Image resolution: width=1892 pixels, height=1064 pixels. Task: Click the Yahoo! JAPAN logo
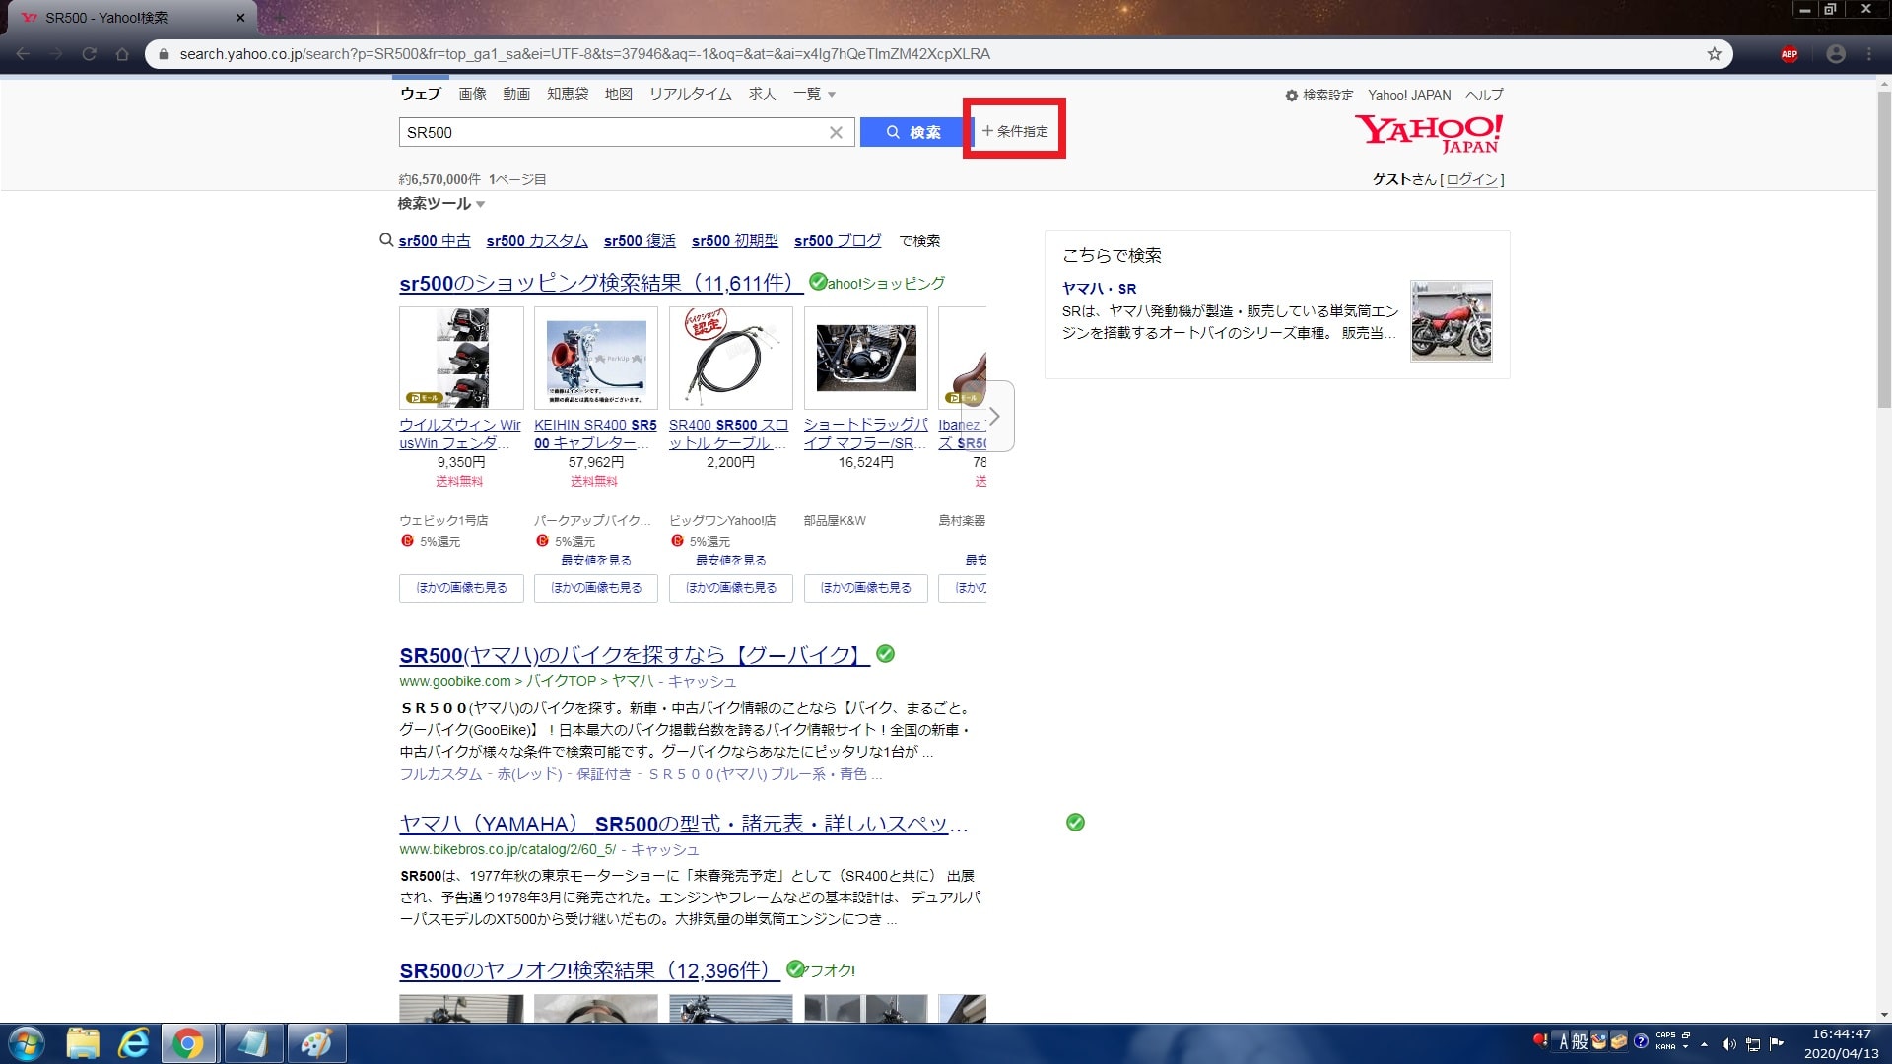tap(1429, 134)
